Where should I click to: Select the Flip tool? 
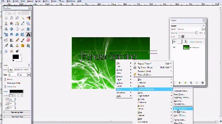(23, 34)
